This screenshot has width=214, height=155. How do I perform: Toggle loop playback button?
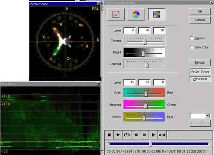127,135
